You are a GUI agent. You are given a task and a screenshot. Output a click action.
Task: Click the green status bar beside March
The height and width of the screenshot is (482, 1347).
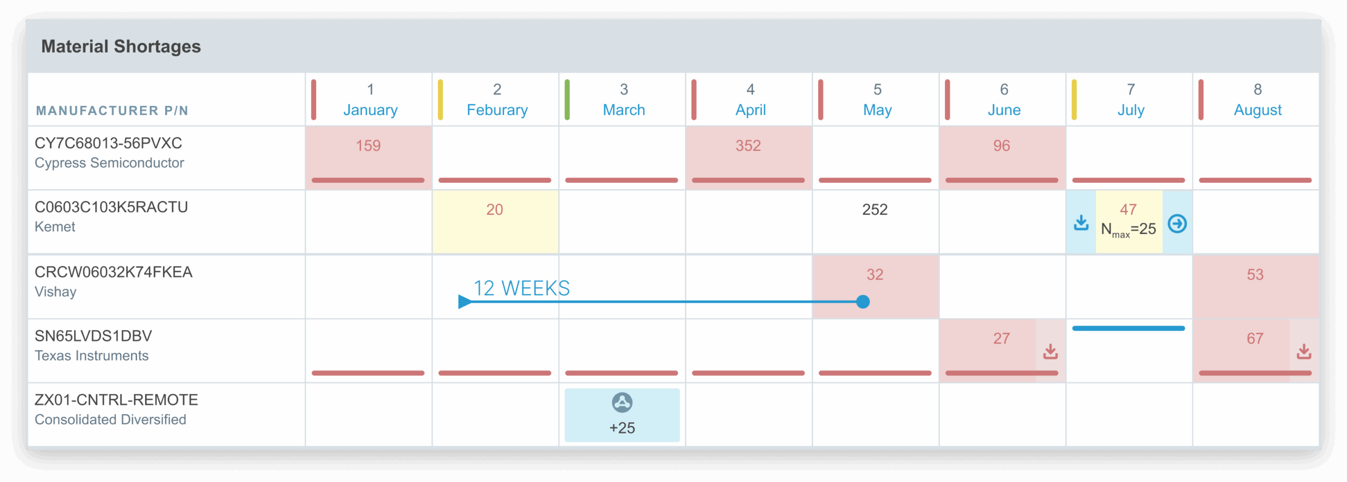pos(567,100)
